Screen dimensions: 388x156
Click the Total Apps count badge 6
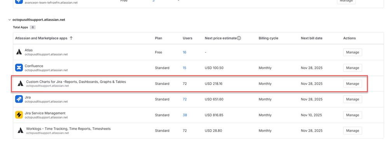(x=33, y=27)
